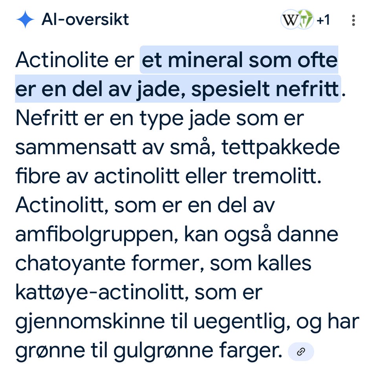This screenshot has height=381, width=377.
Task: Click the AI-oversikt heading
Action: tap(85, 20)
